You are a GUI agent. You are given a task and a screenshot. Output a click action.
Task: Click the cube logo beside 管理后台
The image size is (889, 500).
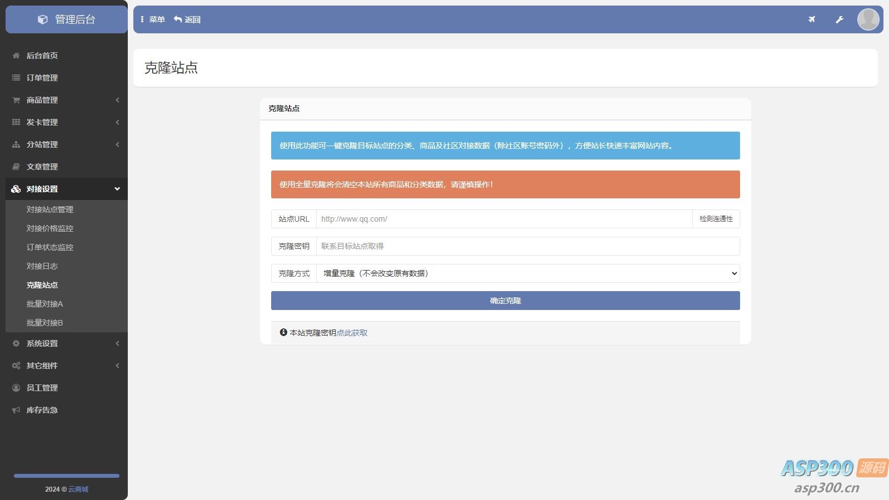click(x=43, y=19)
